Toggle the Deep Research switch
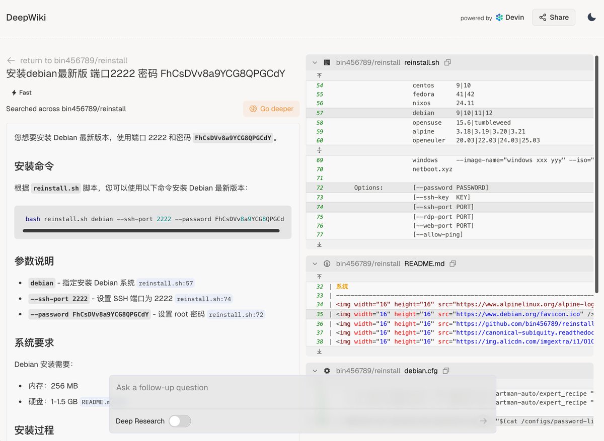 pos(180,421)
